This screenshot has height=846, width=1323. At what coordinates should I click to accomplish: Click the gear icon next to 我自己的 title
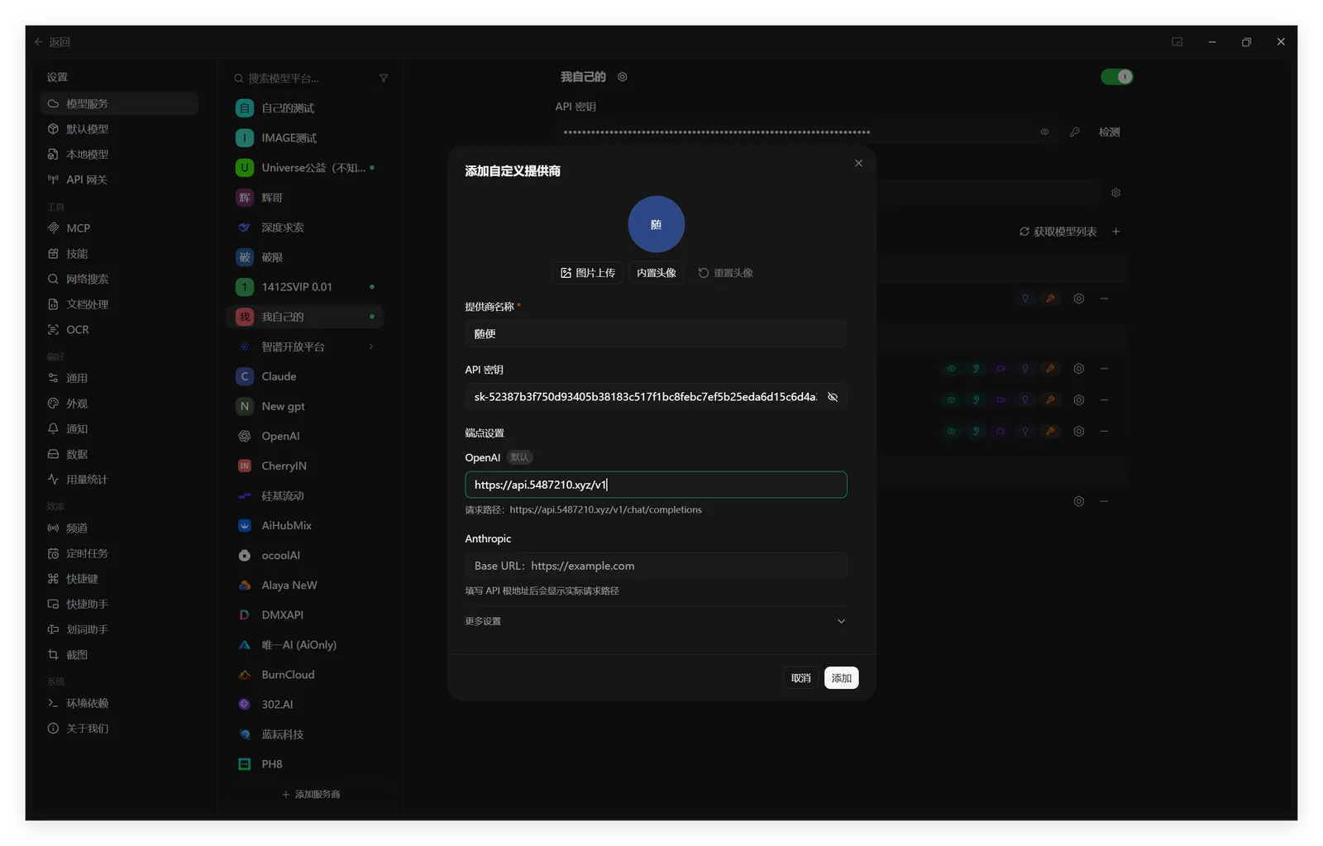623,77
